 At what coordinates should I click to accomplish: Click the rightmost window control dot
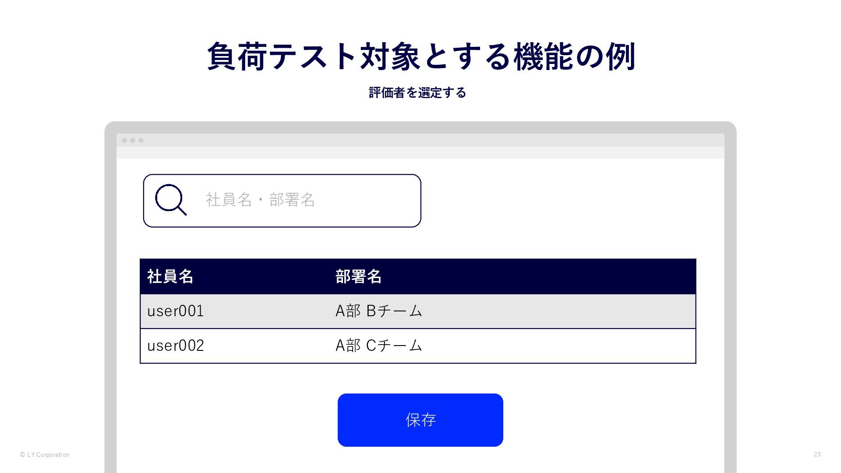[141, 141]
